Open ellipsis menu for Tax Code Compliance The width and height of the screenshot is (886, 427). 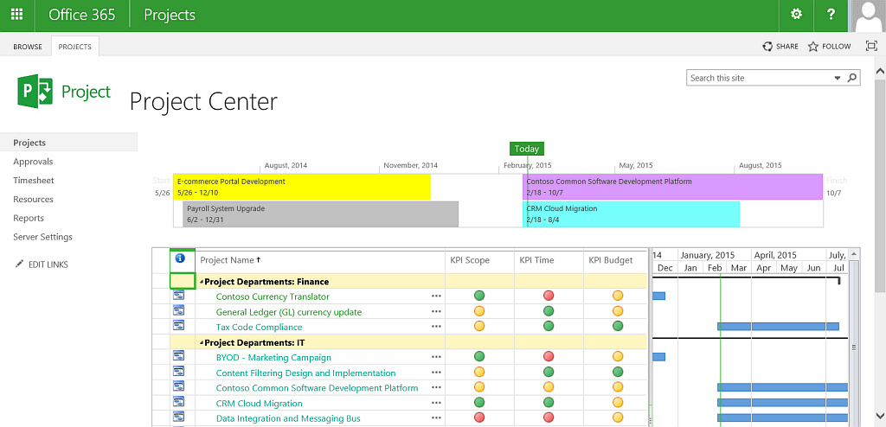click(x=436, y=327)
